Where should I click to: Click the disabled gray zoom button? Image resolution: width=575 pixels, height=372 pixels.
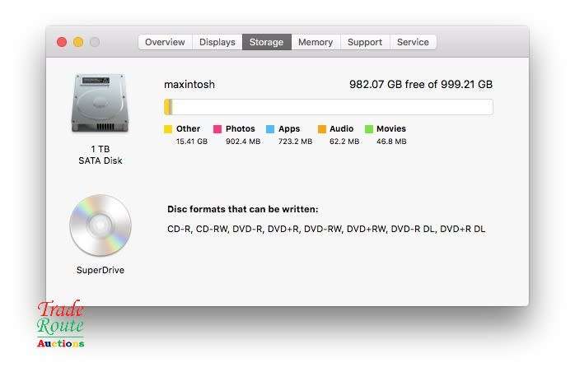(95, 42)
